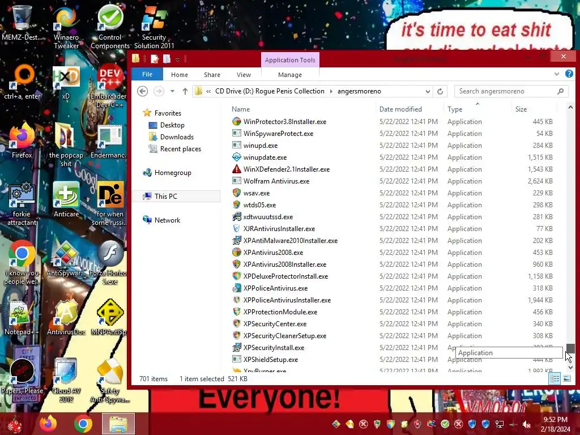
Task: Click Up one level arrow
Action: click(185, 91)
